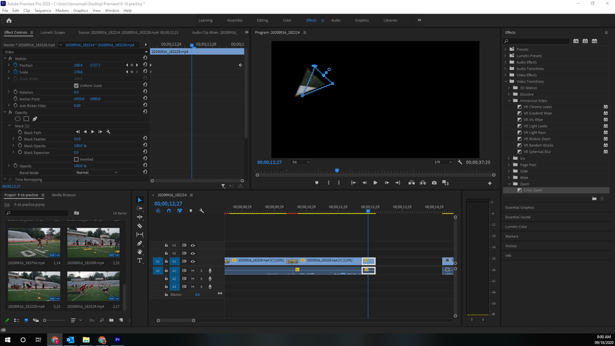615x346 pixels.
Task: Create an ellipse mask under Opacity
Action: 18,119
